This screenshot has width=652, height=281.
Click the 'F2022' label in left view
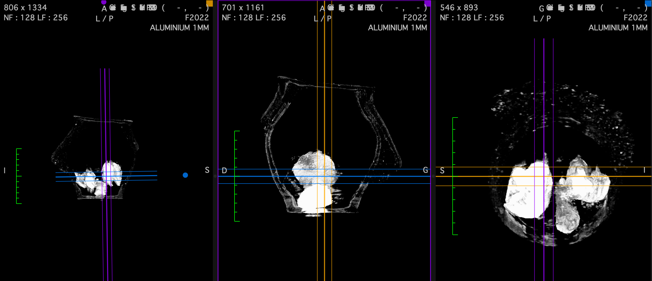[x=197, y=18]
